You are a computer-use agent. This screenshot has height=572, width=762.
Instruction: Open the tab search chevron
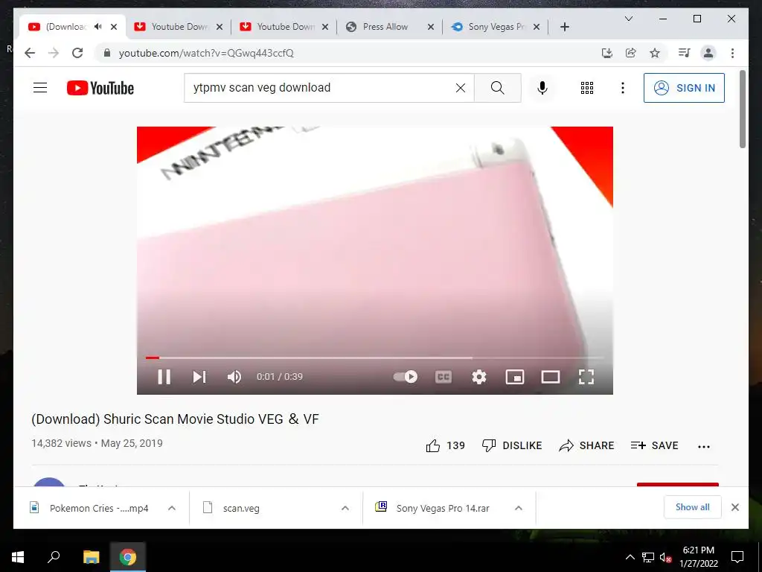click(x=628, y=19)
